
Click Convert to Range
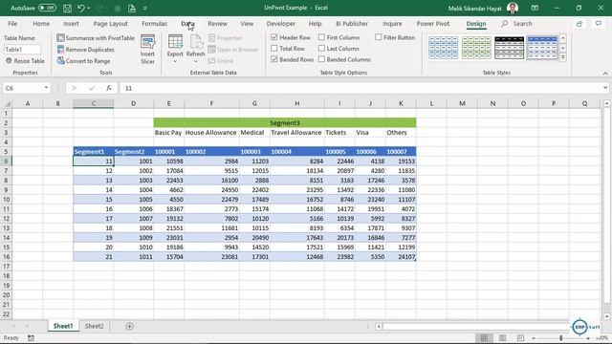coord(83,61)
